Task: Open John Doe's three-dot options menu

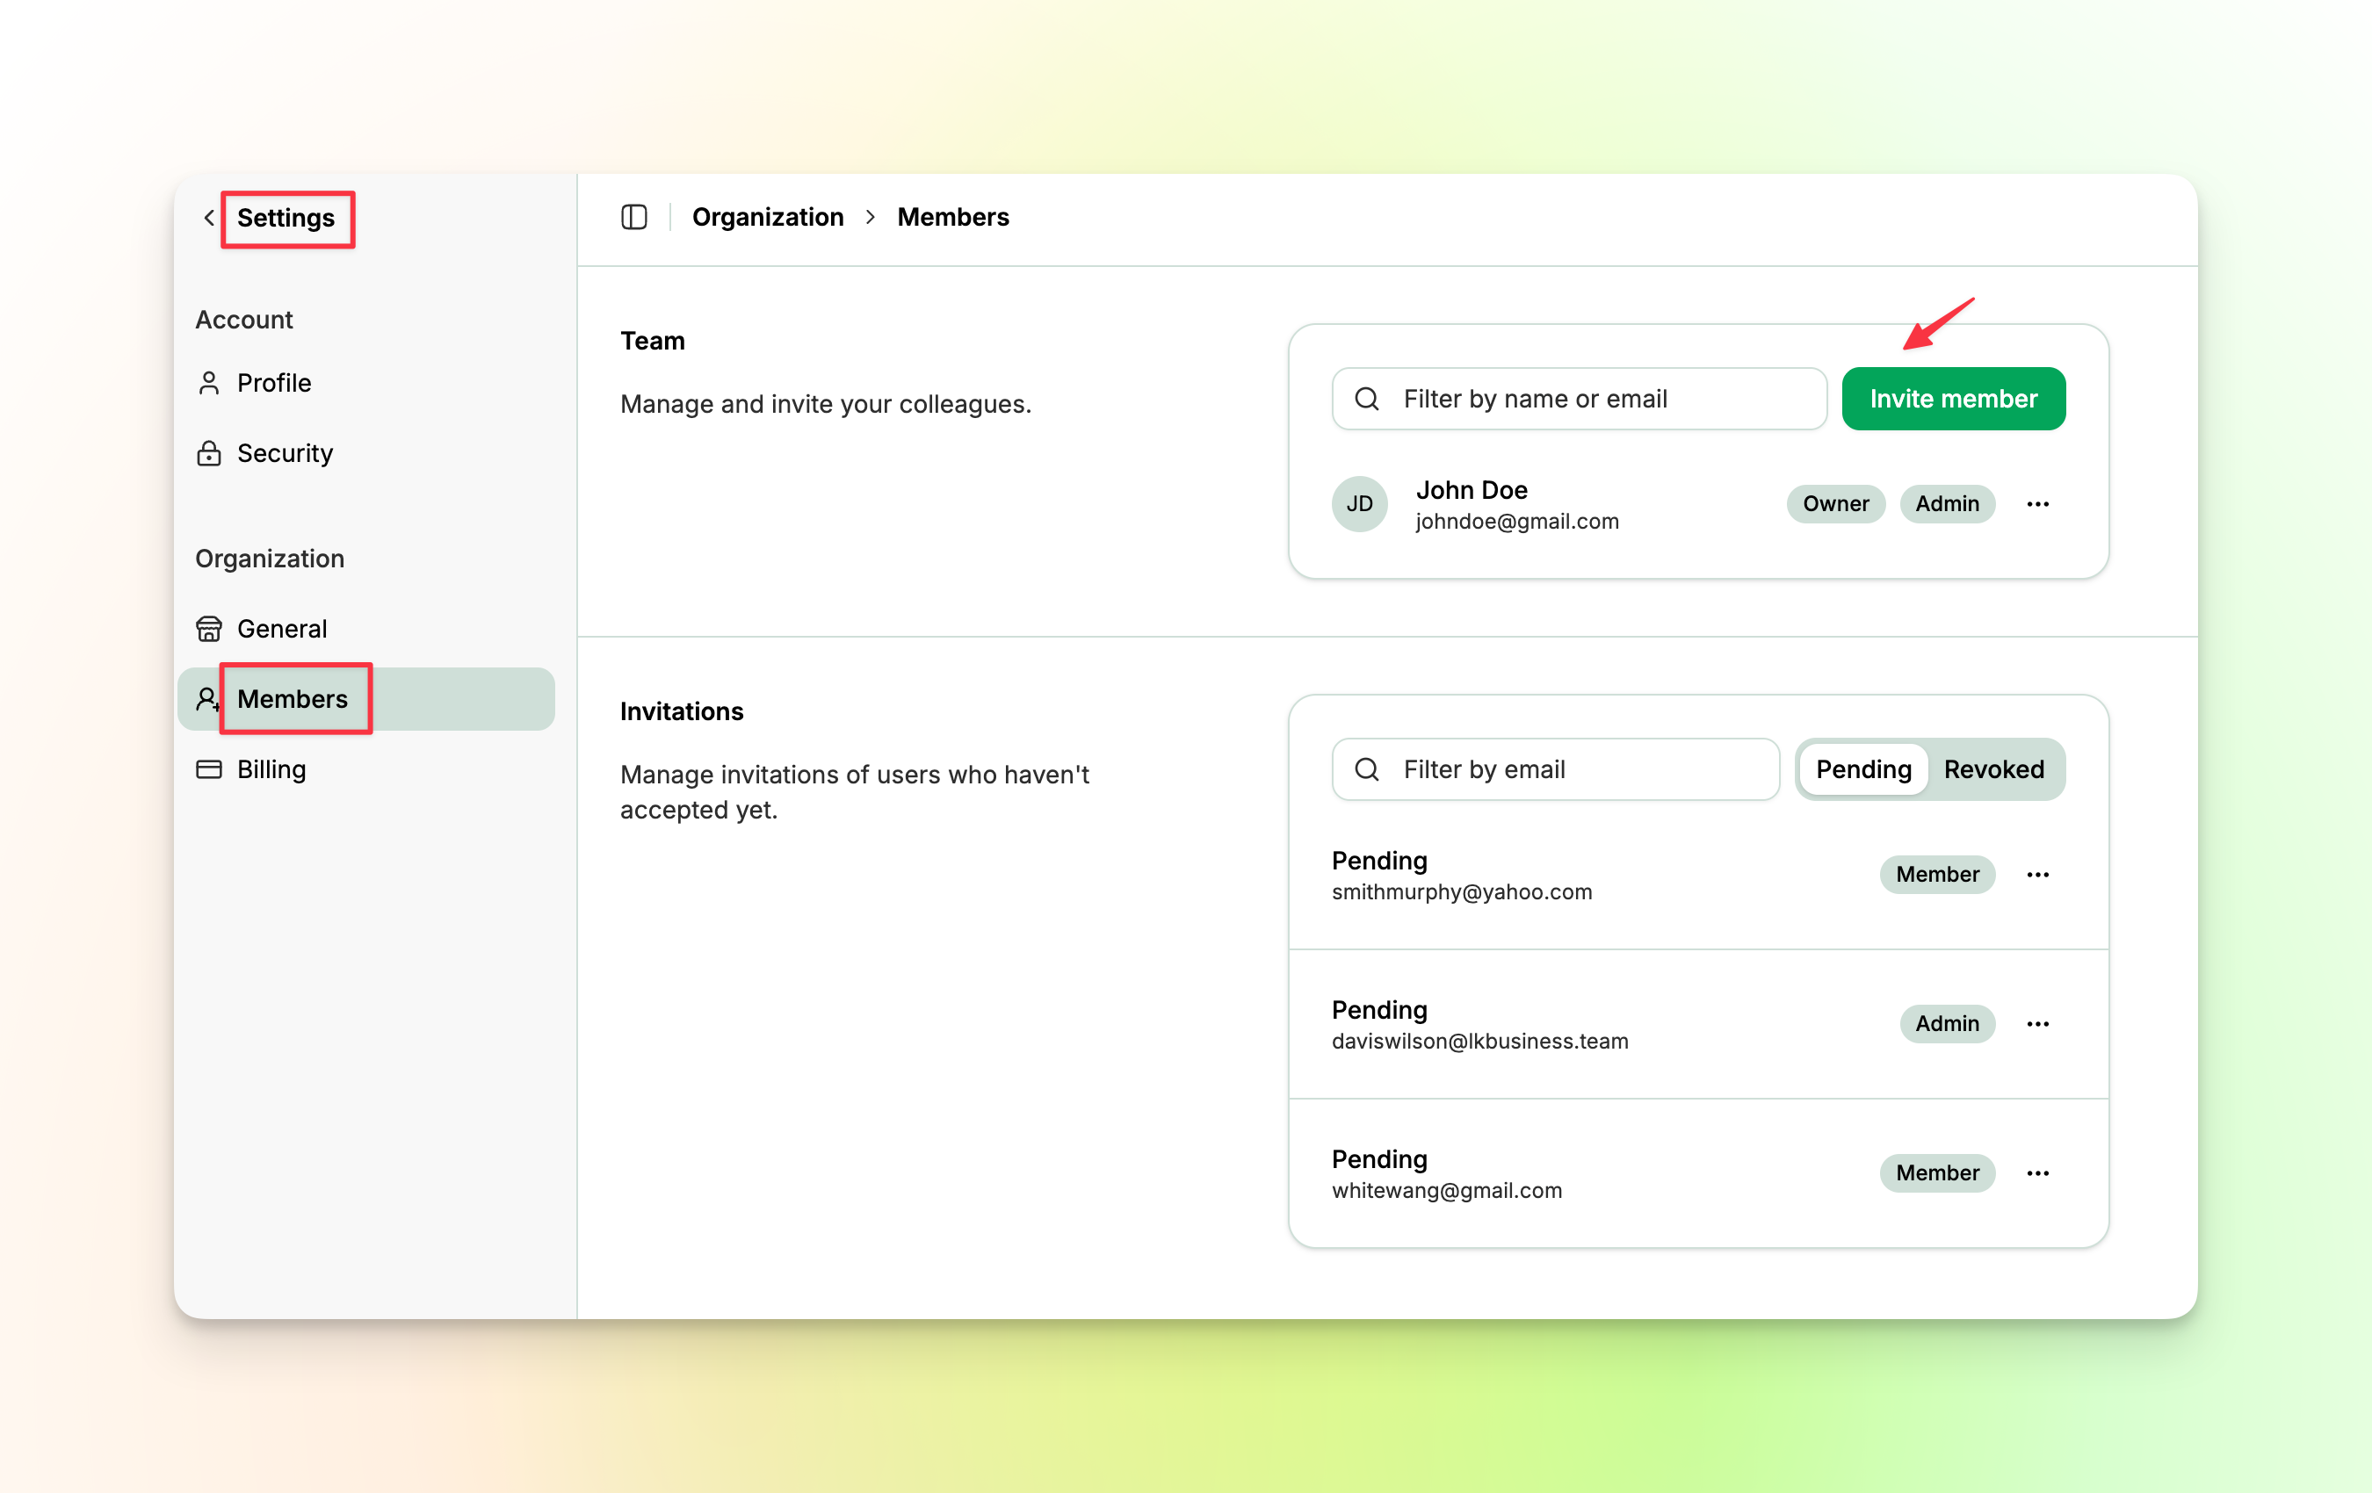Action: 2037,504
